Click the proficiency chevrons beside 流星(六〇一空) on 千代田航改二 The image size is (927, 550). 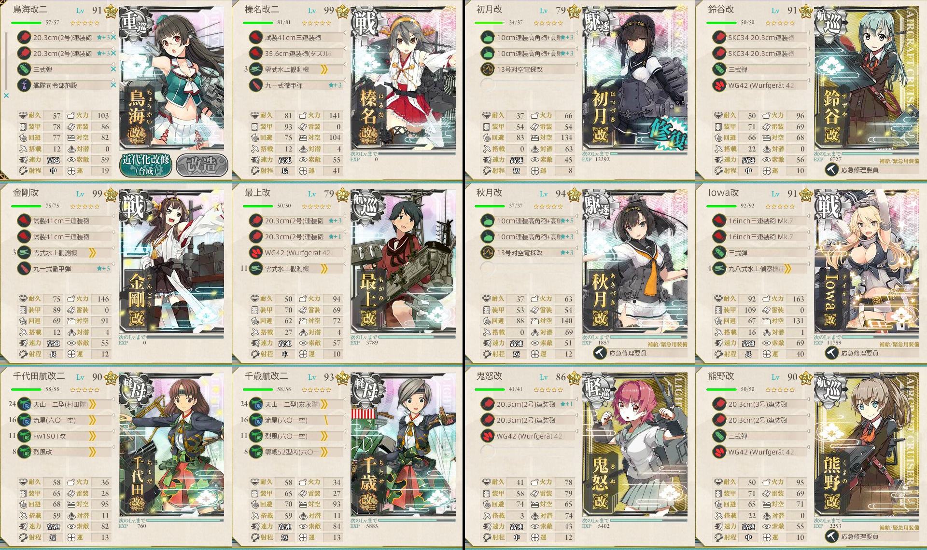tap(92, 420)
